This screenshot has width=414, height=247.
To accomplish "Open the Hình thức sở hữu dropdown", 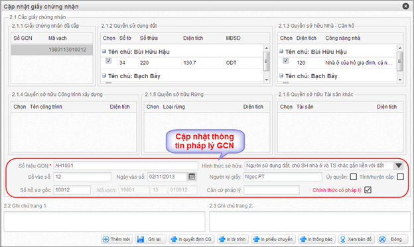I will pyautogui.click(x=399, y=166).
